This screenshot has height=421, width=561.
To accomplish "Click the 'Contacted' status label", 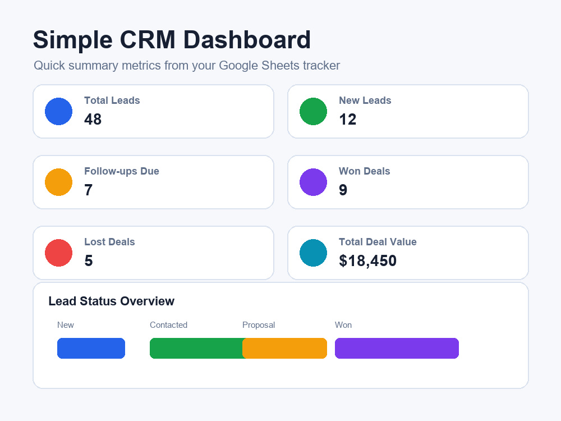I will pos(168,324).
